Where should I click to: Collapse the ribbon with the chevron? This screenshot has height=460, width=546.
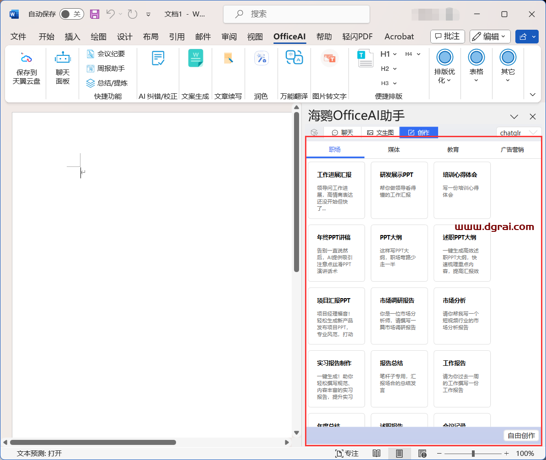click(x=532, y=94)
